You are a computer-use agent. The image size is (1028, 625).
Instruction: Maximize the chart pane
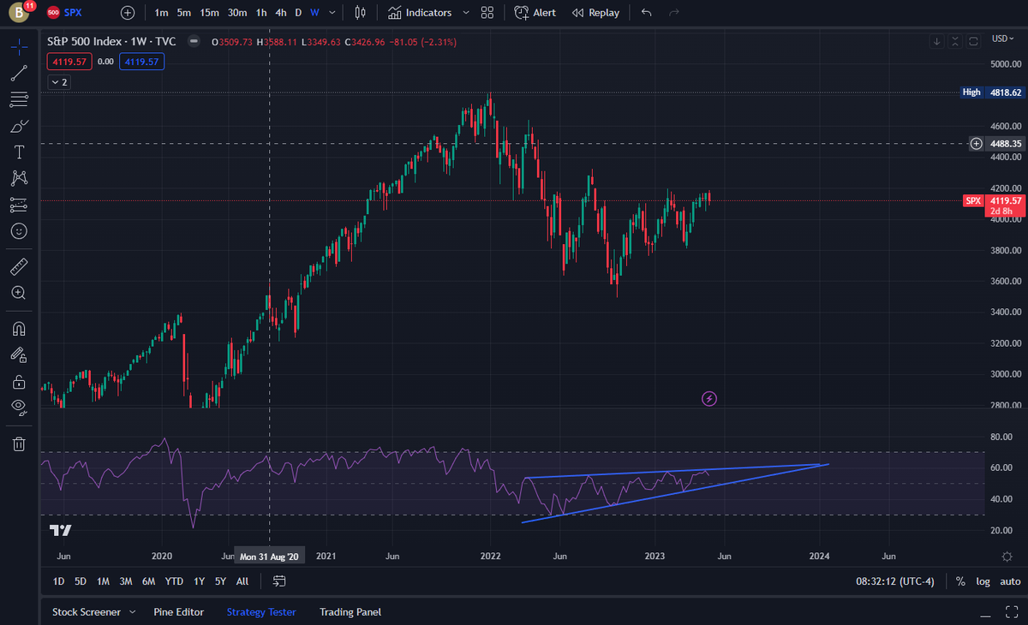pyautogui.click(x=973, y=41)
